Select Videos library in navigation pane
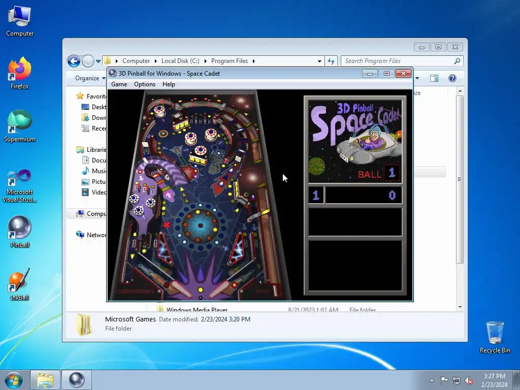Screen dimensions: 520x390 coord(94,192)
